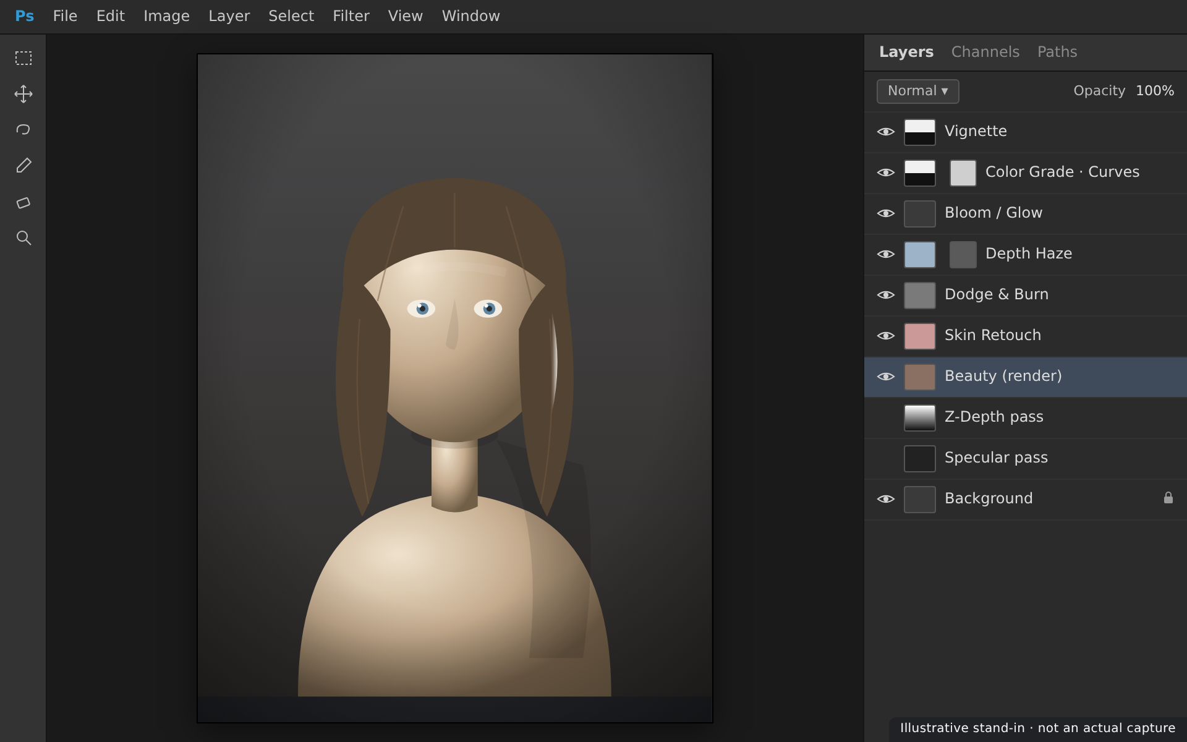Open the Window menu
The height and width of the screenshot is (742, 1187).
[470, 16]
